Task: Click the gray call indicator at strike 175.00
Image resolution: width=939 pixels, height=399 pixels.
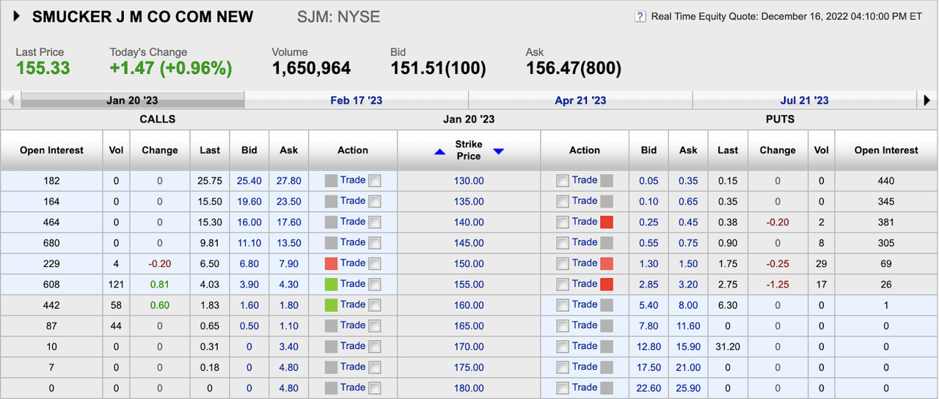Action: [331, 367]
